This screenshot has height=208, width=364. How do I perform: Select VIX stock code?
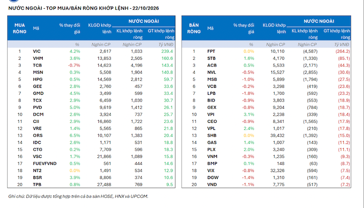pyautogui.click(x=211, y=170)
